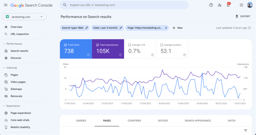The image size is (256, 135).
Task: Remove the Page filter chip
Action: (166, 28)
